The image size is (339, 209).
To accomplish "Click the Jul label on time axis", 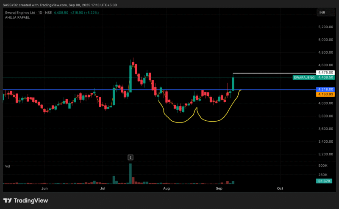I will pos(103,188).
